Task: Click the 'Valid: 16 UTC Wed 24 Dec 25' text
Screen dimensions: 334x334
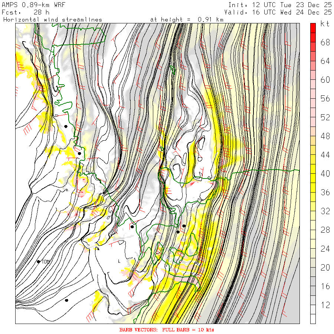Action: [x=278, y=12]
